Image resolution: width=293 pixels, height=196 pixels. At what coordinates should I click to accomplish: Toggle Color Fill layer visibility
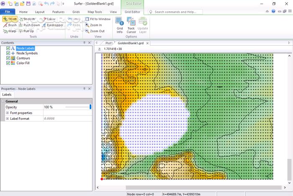[x=8, y=63]
